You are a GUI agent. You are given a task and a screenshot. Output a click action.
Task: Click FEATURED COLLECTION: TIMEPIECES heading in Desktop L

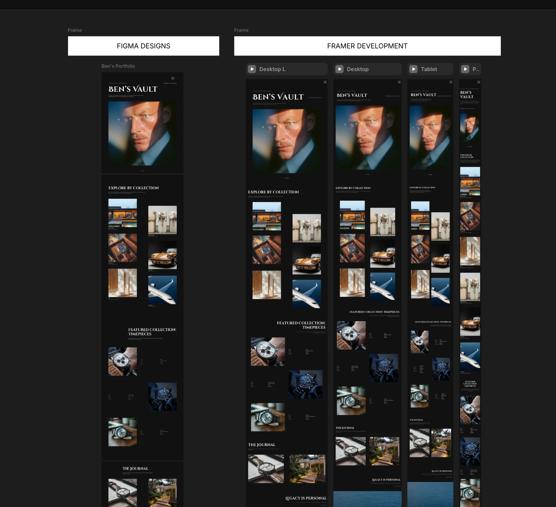(x=301, y=325)
